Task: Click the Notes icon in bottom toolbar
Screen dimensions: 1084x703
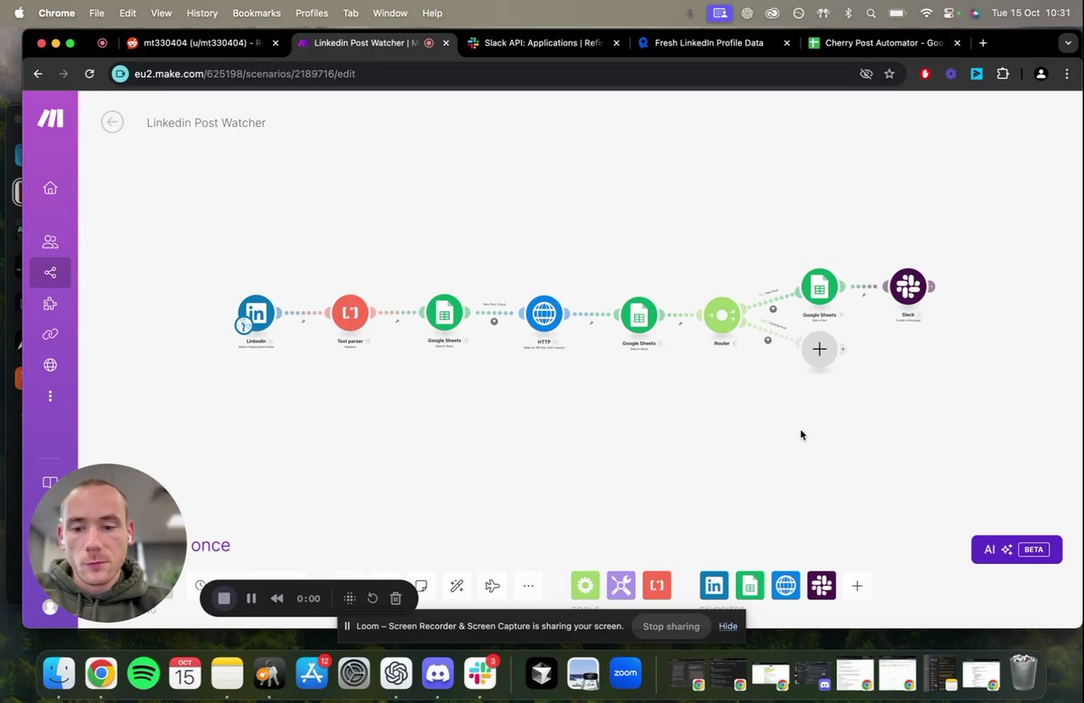Action: click(421, 586)
